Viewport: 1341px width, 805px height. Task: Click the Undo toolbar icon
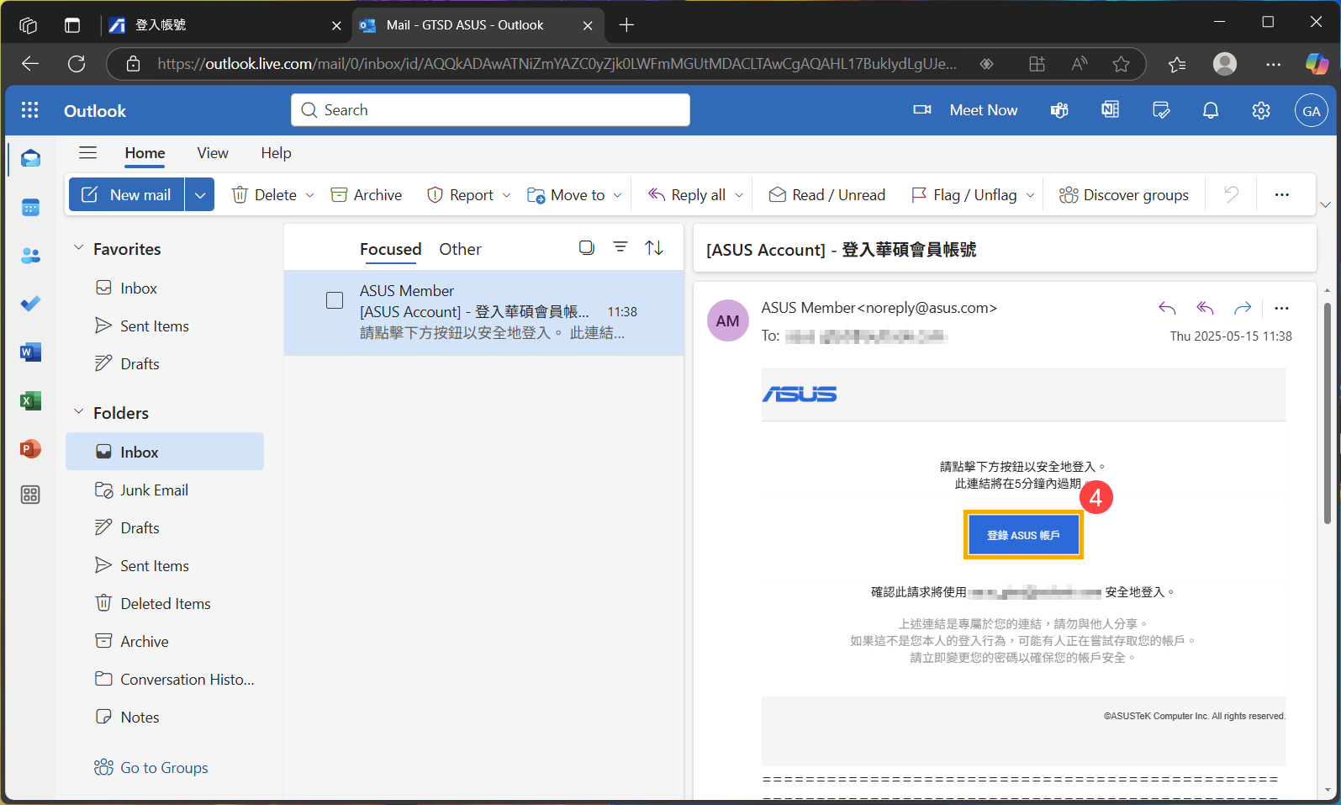(1231, 194)
